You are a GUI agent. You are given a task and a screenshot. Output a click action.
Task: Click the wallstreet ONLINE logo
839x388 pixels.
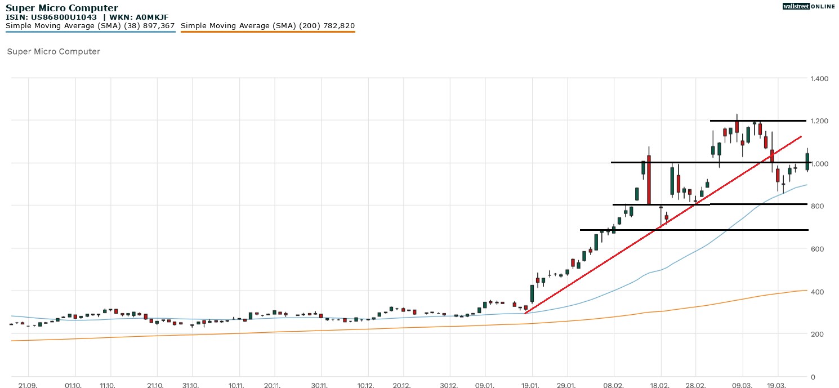(x=809, y=6)
